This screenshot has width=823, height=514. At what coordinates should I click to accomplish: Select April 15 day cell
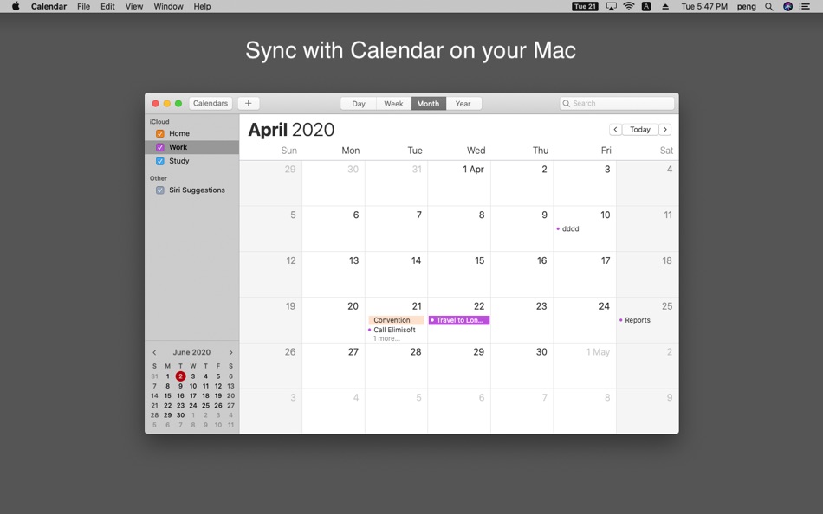coord(459,274)
